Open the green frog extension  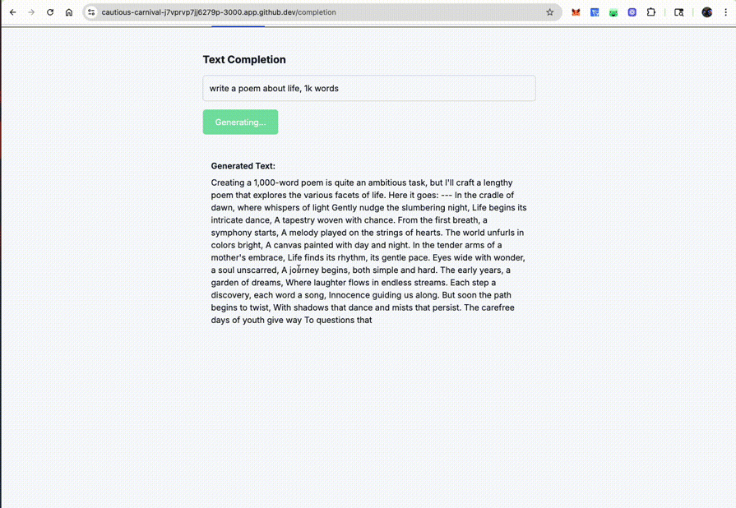pyautogui.click(x=613, y=12)
